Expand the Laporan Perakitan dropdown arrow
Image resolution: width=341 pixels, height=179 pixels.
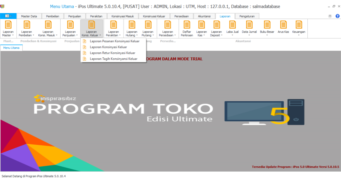pos(120,35)
